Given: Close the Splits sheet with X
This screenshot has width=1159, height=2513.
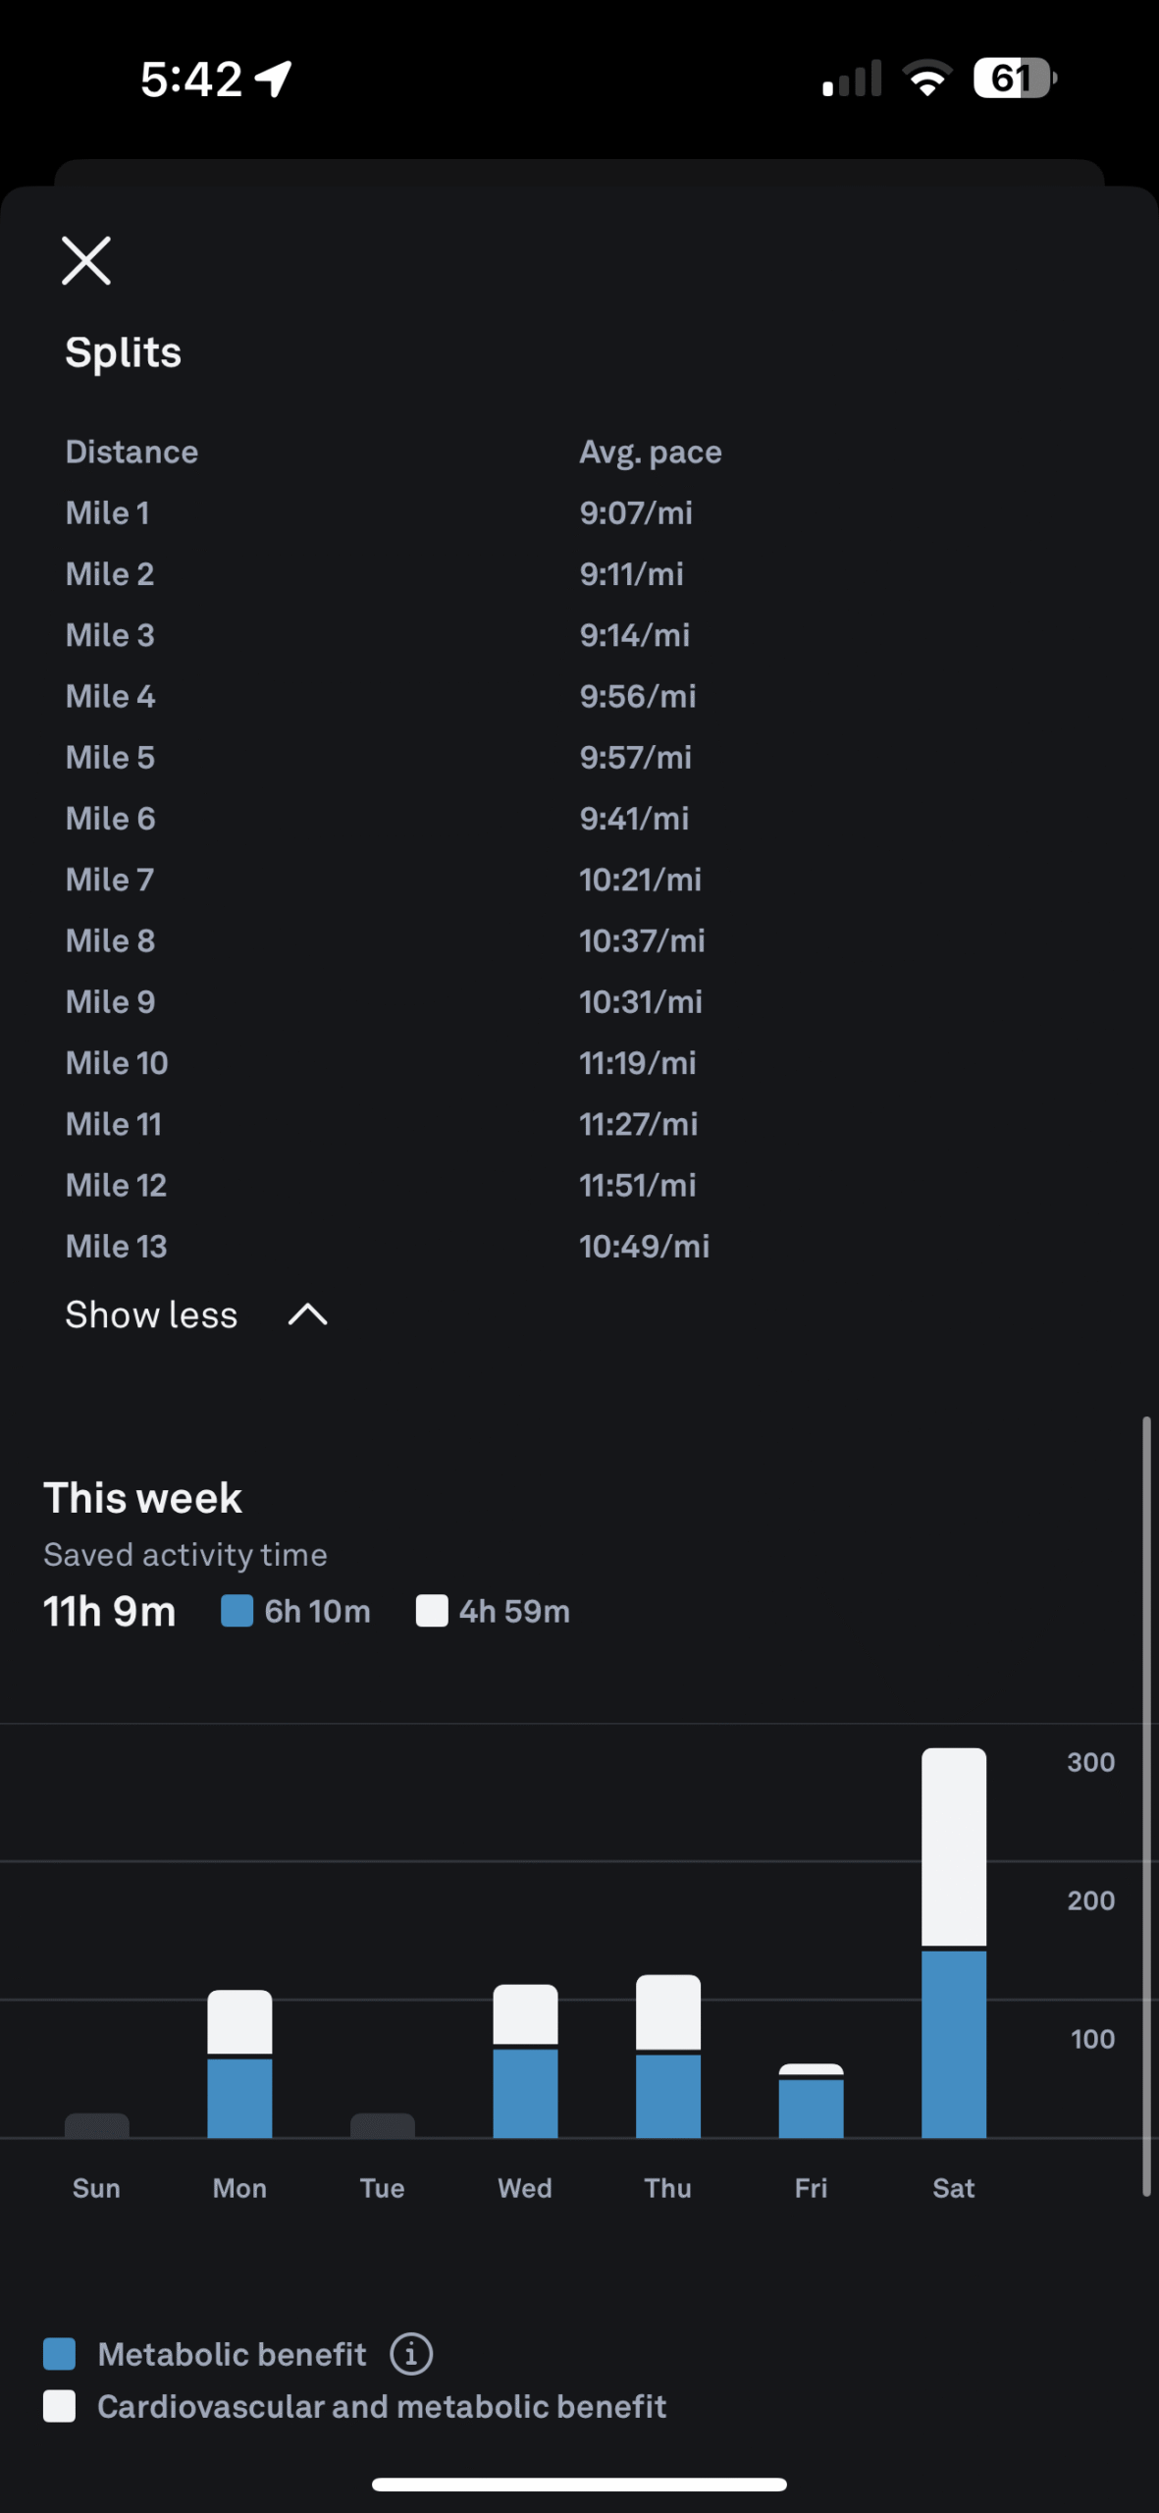Looking at the screenshot, I should [x=86, y=261].
